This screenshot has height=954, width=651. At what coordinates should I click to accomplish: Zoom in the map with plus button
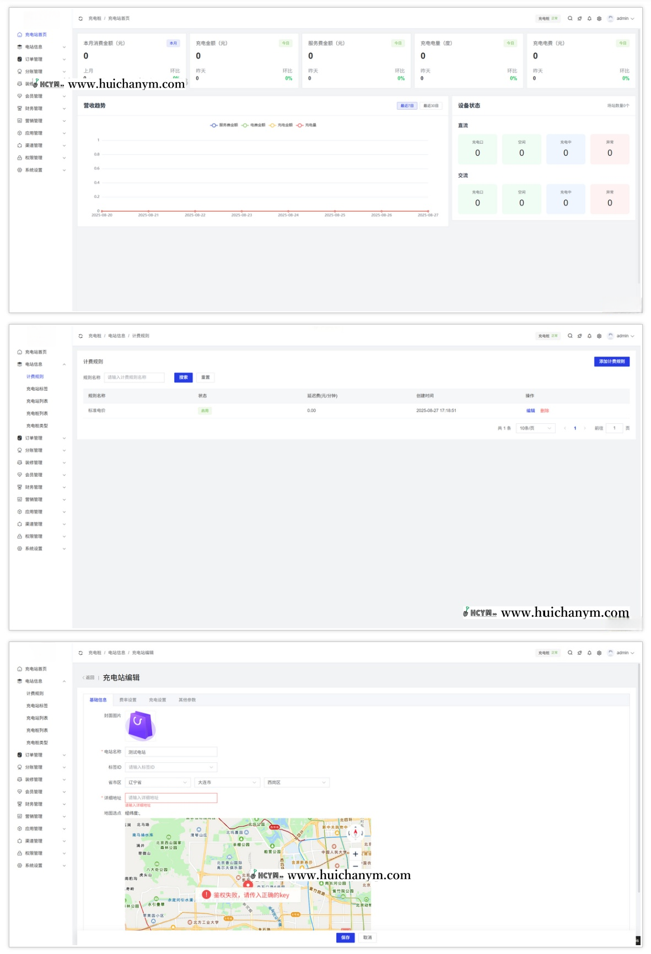pos(356,854)
